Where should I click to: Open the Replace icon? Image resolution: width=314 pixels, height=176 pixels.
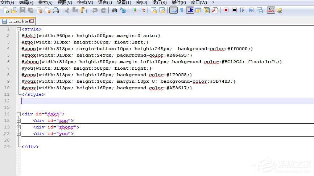(x=123, y=10)
